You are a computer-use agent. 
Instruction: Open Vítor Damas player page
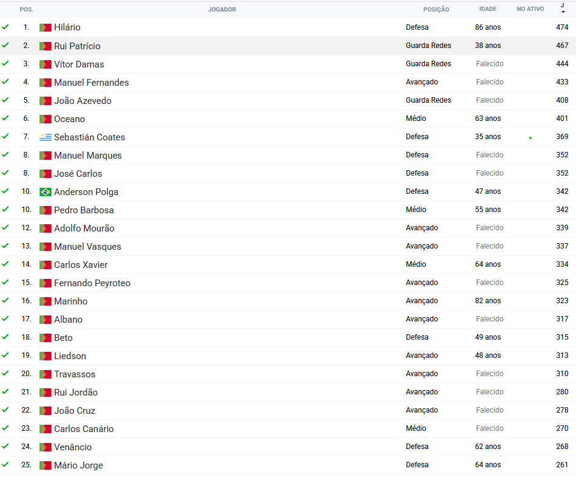(x=79, y=64)
